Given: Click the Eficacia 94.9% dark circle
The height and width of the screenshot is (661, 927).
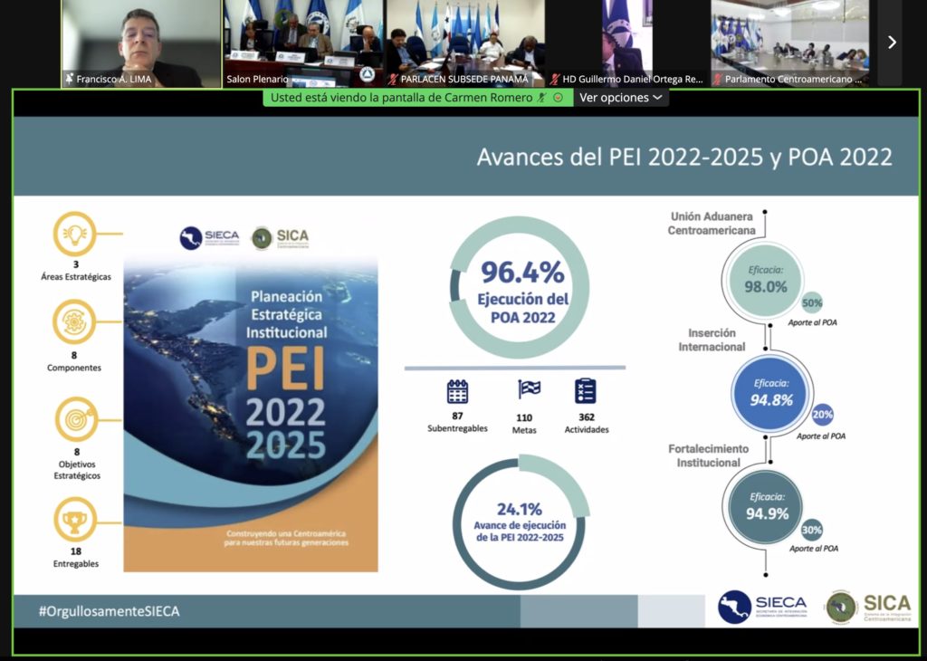Looking at the screenshot, I should 766,507.
